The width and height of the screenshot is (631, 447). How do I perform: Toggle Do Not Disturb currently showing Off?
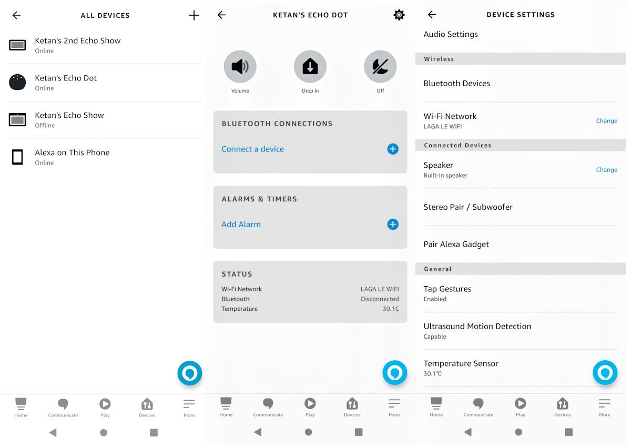point(380,67)
